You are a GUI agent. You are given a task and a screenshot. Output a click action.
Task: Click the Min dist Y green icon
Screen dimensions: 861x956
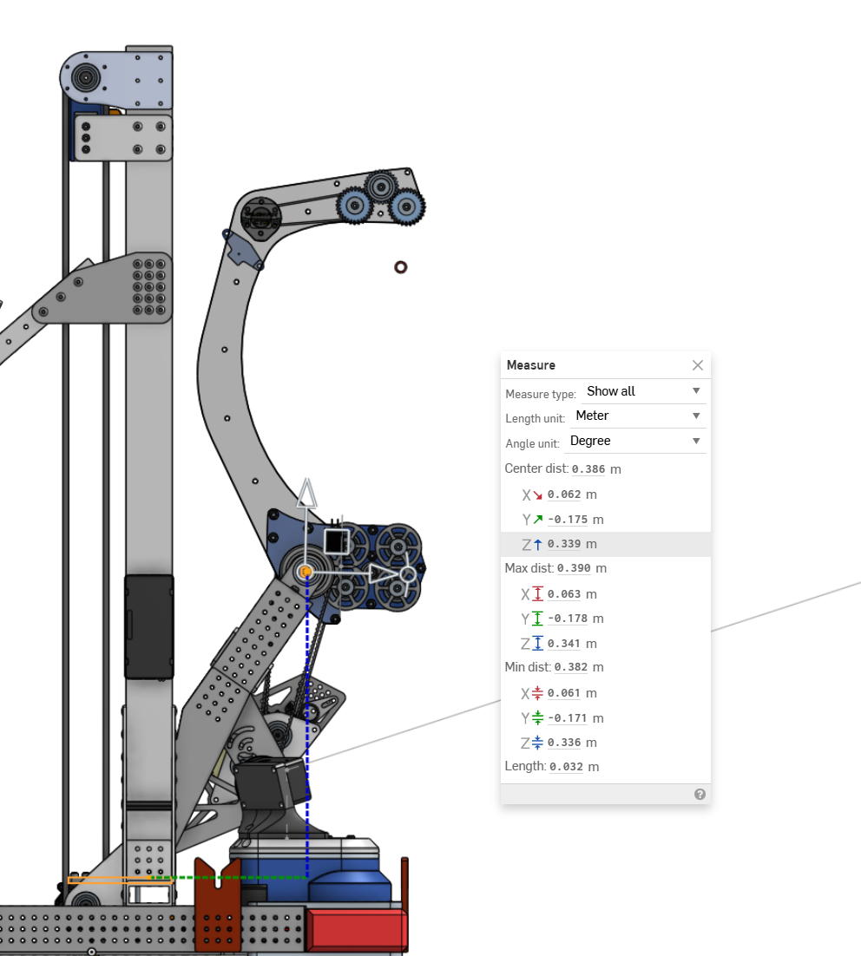(x=537, y=718)
